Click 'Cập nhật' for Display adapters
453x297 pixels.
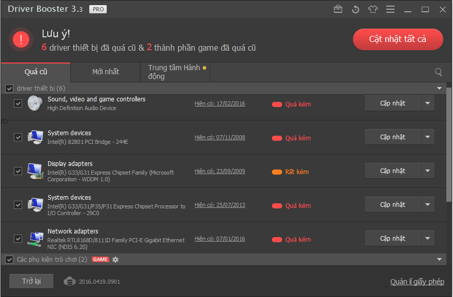[x=392, y=171]
